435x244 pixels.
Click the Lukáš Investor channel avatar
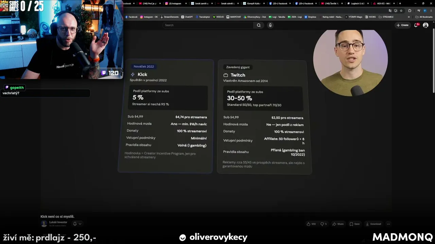44,224
